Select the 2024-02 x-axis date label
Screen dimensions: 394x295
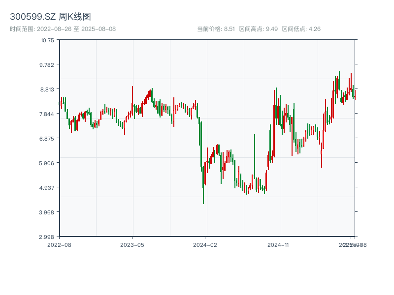[205, 244]
